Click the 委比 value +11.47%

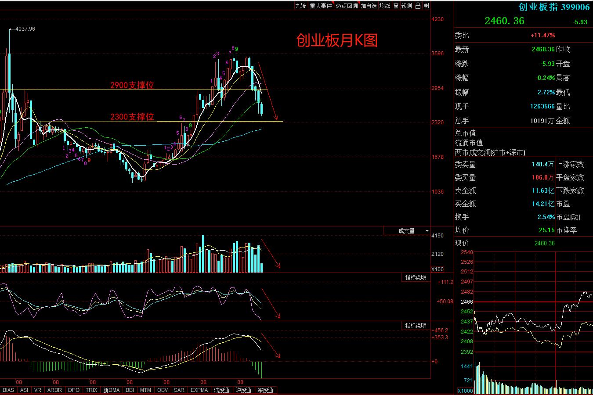542,35
